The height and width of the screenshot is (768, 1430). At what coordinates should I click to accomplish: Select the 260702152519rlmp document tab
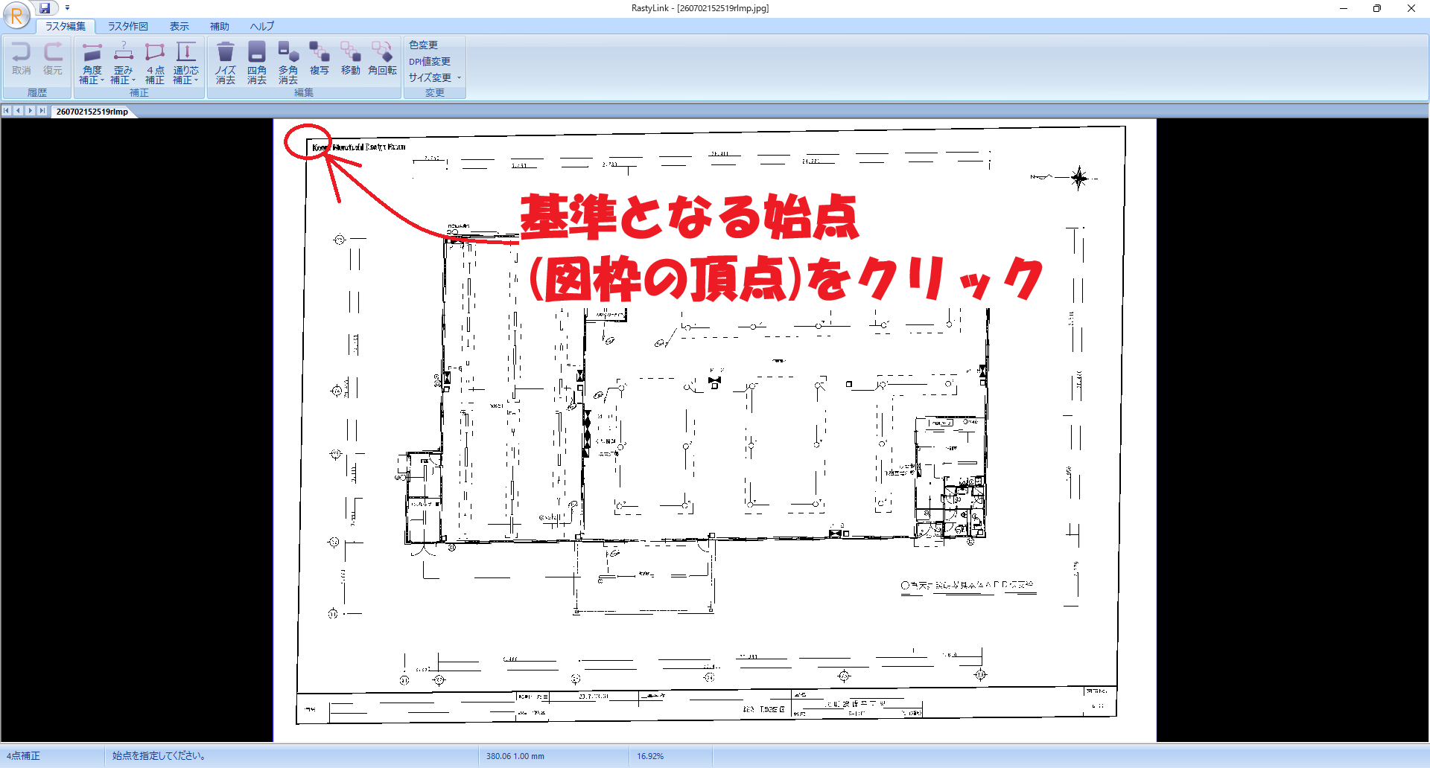[x=92, y=112]
